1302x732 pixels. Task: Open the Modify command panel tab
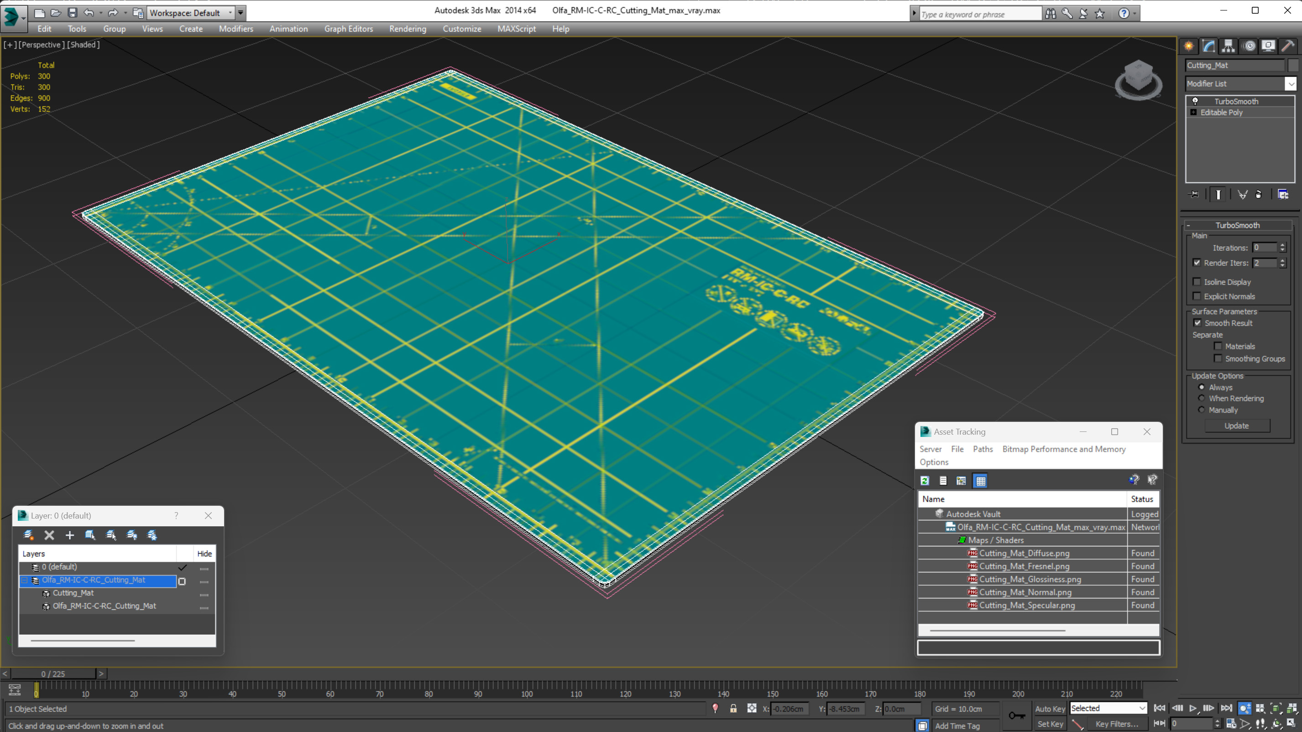(x=1208, y=46)
